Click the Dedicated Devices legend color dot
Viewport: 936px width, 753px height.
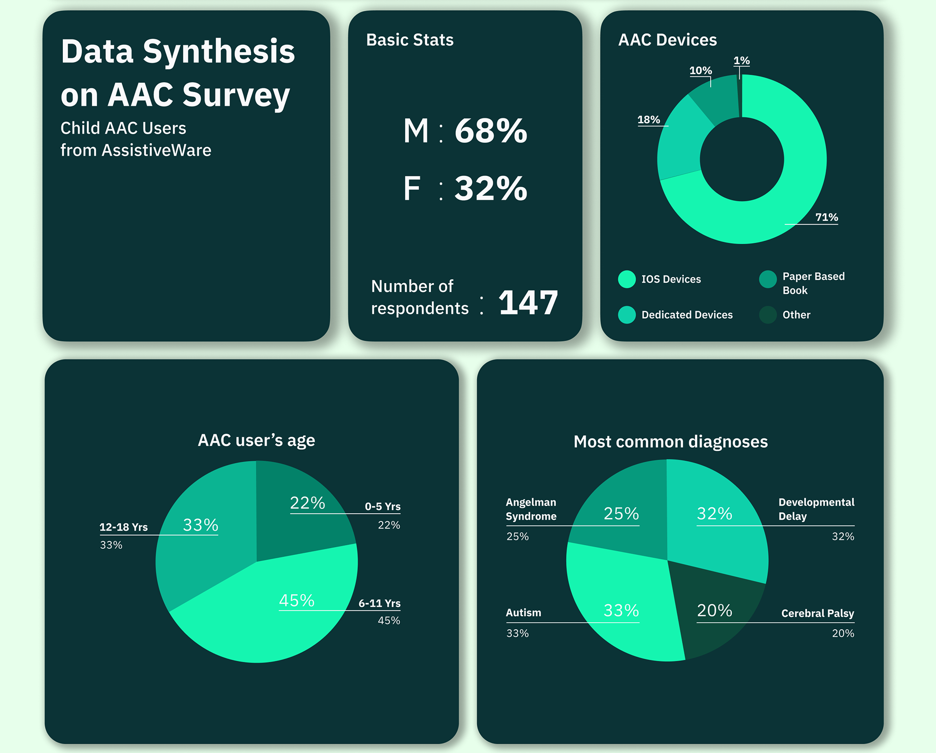click(x=626, y=315)
